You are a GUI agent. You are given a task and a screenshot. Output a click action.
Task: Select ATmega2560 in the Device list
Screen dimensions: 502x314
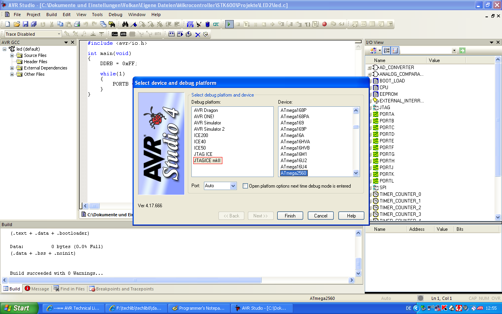coord(294,173)
